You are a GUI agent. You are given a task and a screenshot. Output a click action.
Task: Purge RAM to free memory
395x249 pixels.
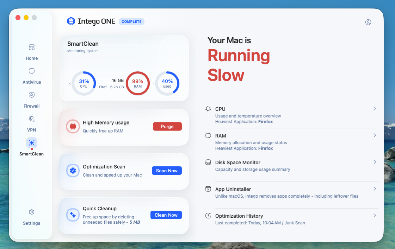(167, 127)
